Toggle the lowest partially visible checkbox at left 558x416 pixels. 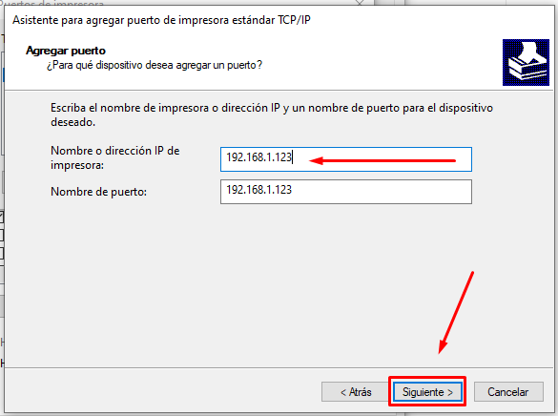(1, 253)
